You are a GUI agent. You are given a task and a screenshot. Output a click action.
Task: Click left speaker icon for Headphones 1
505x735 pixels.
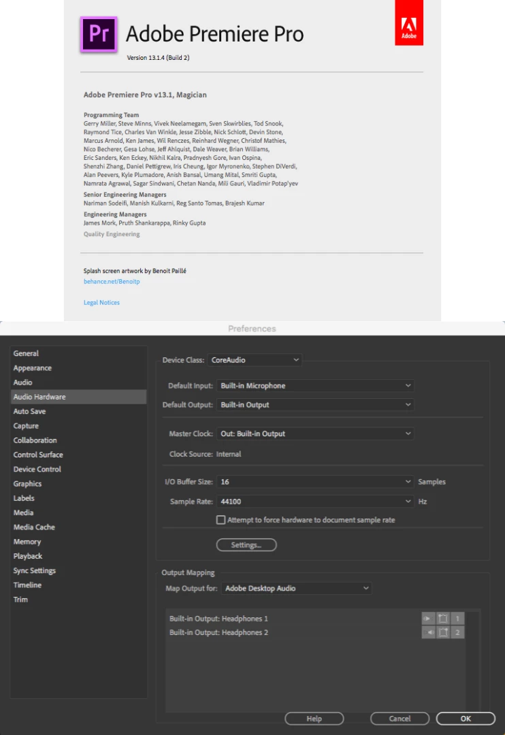428,618
